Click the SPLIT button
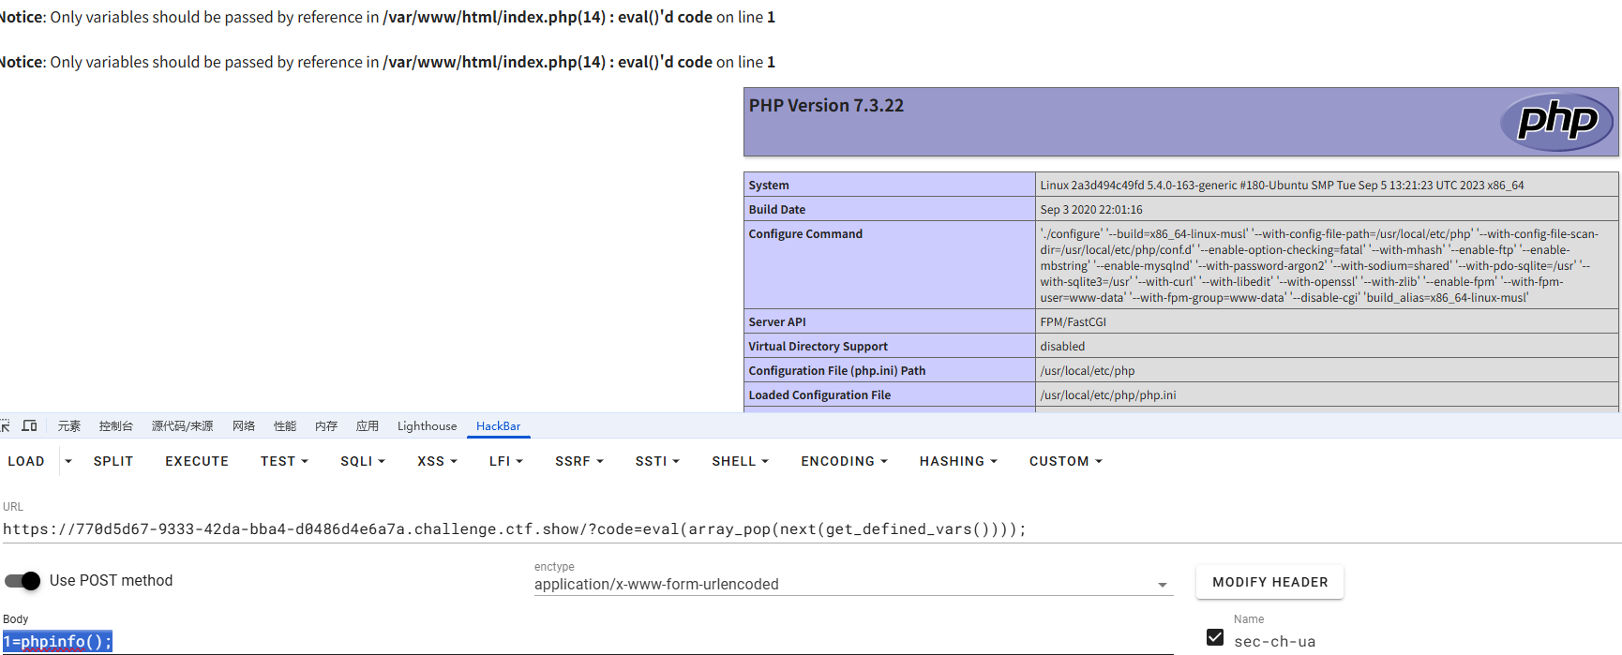This screenshot has width=1622, height=655. tap(113, 461)
